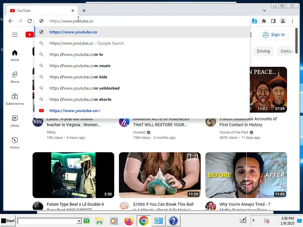The height and width of the screenshot is (227, 303).
Task: Close the YouTube tab
Action: point(73,11)
